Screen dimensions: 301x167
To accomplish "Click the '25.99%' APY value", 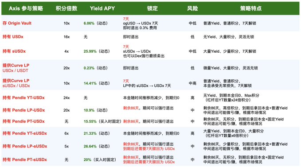I will pyautogui.click(x=90, y=51).
